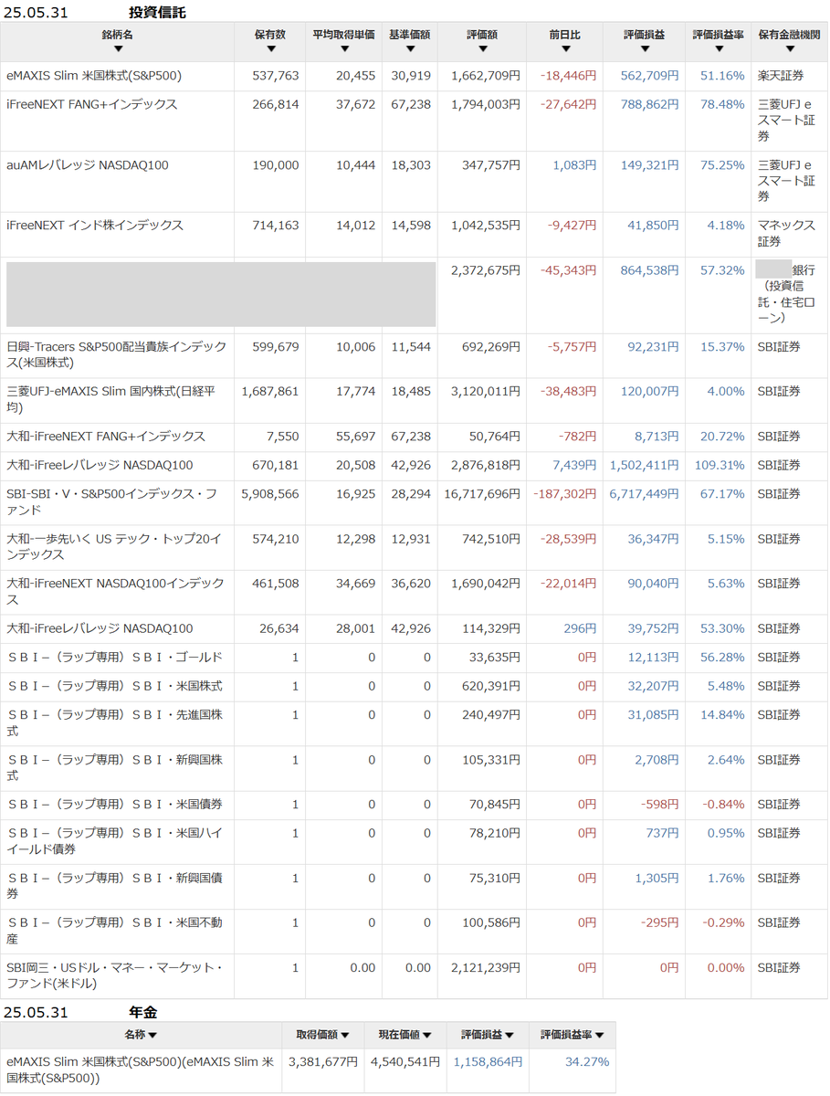Select pension profit 1,158,864円
830x1096 pixels.
click(x=488, y=1062)
